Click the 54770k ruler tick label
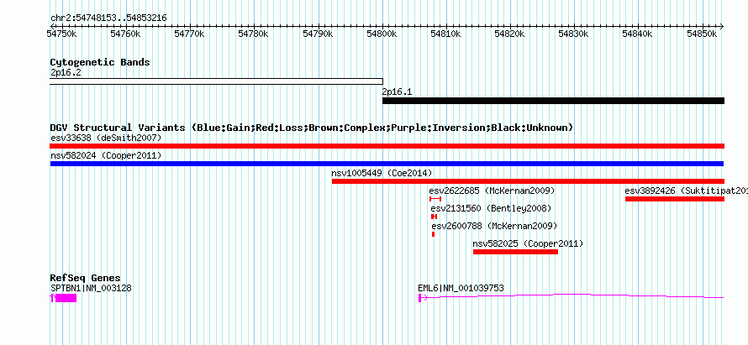The width and height of the screenshot is (748, 345). pos(189,34)
